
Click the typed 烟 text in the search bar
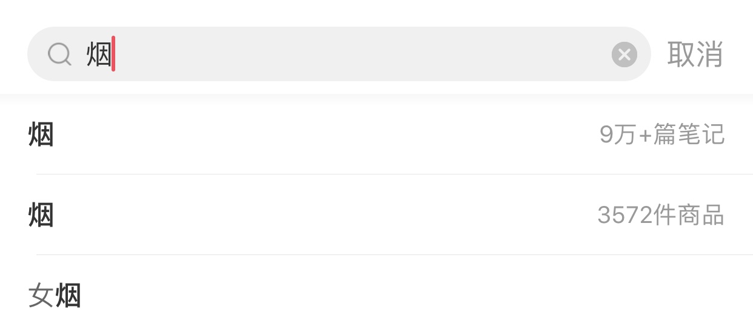pyautogui.click(x=99, y=55)
